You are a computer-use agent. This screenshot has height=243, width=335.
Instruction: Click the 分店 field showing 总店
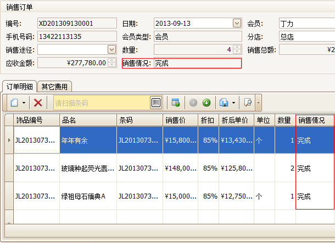point(307,37)
